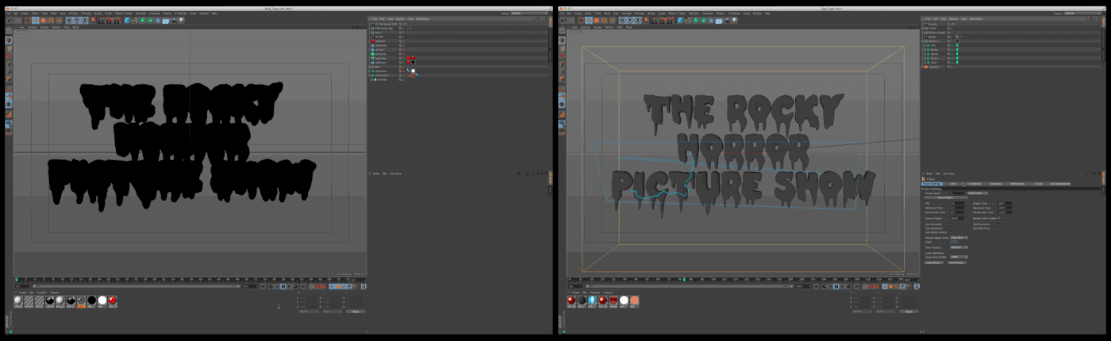The width and height of the screenshot is (1111, 341).
Task: Click the Scale Project button
Action: [x=946, y=197]
